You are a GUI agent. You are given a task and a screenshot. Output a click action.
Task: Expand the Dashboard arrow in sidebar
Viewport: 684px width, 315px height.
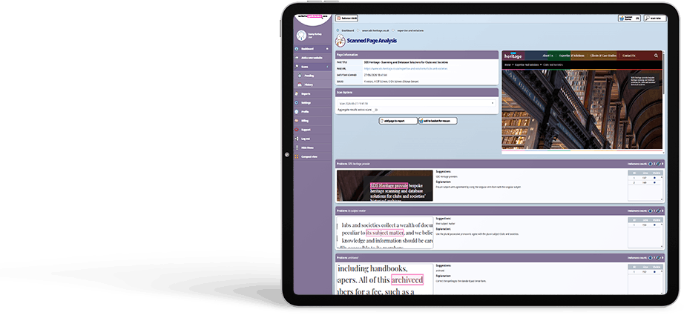(328, 49)
